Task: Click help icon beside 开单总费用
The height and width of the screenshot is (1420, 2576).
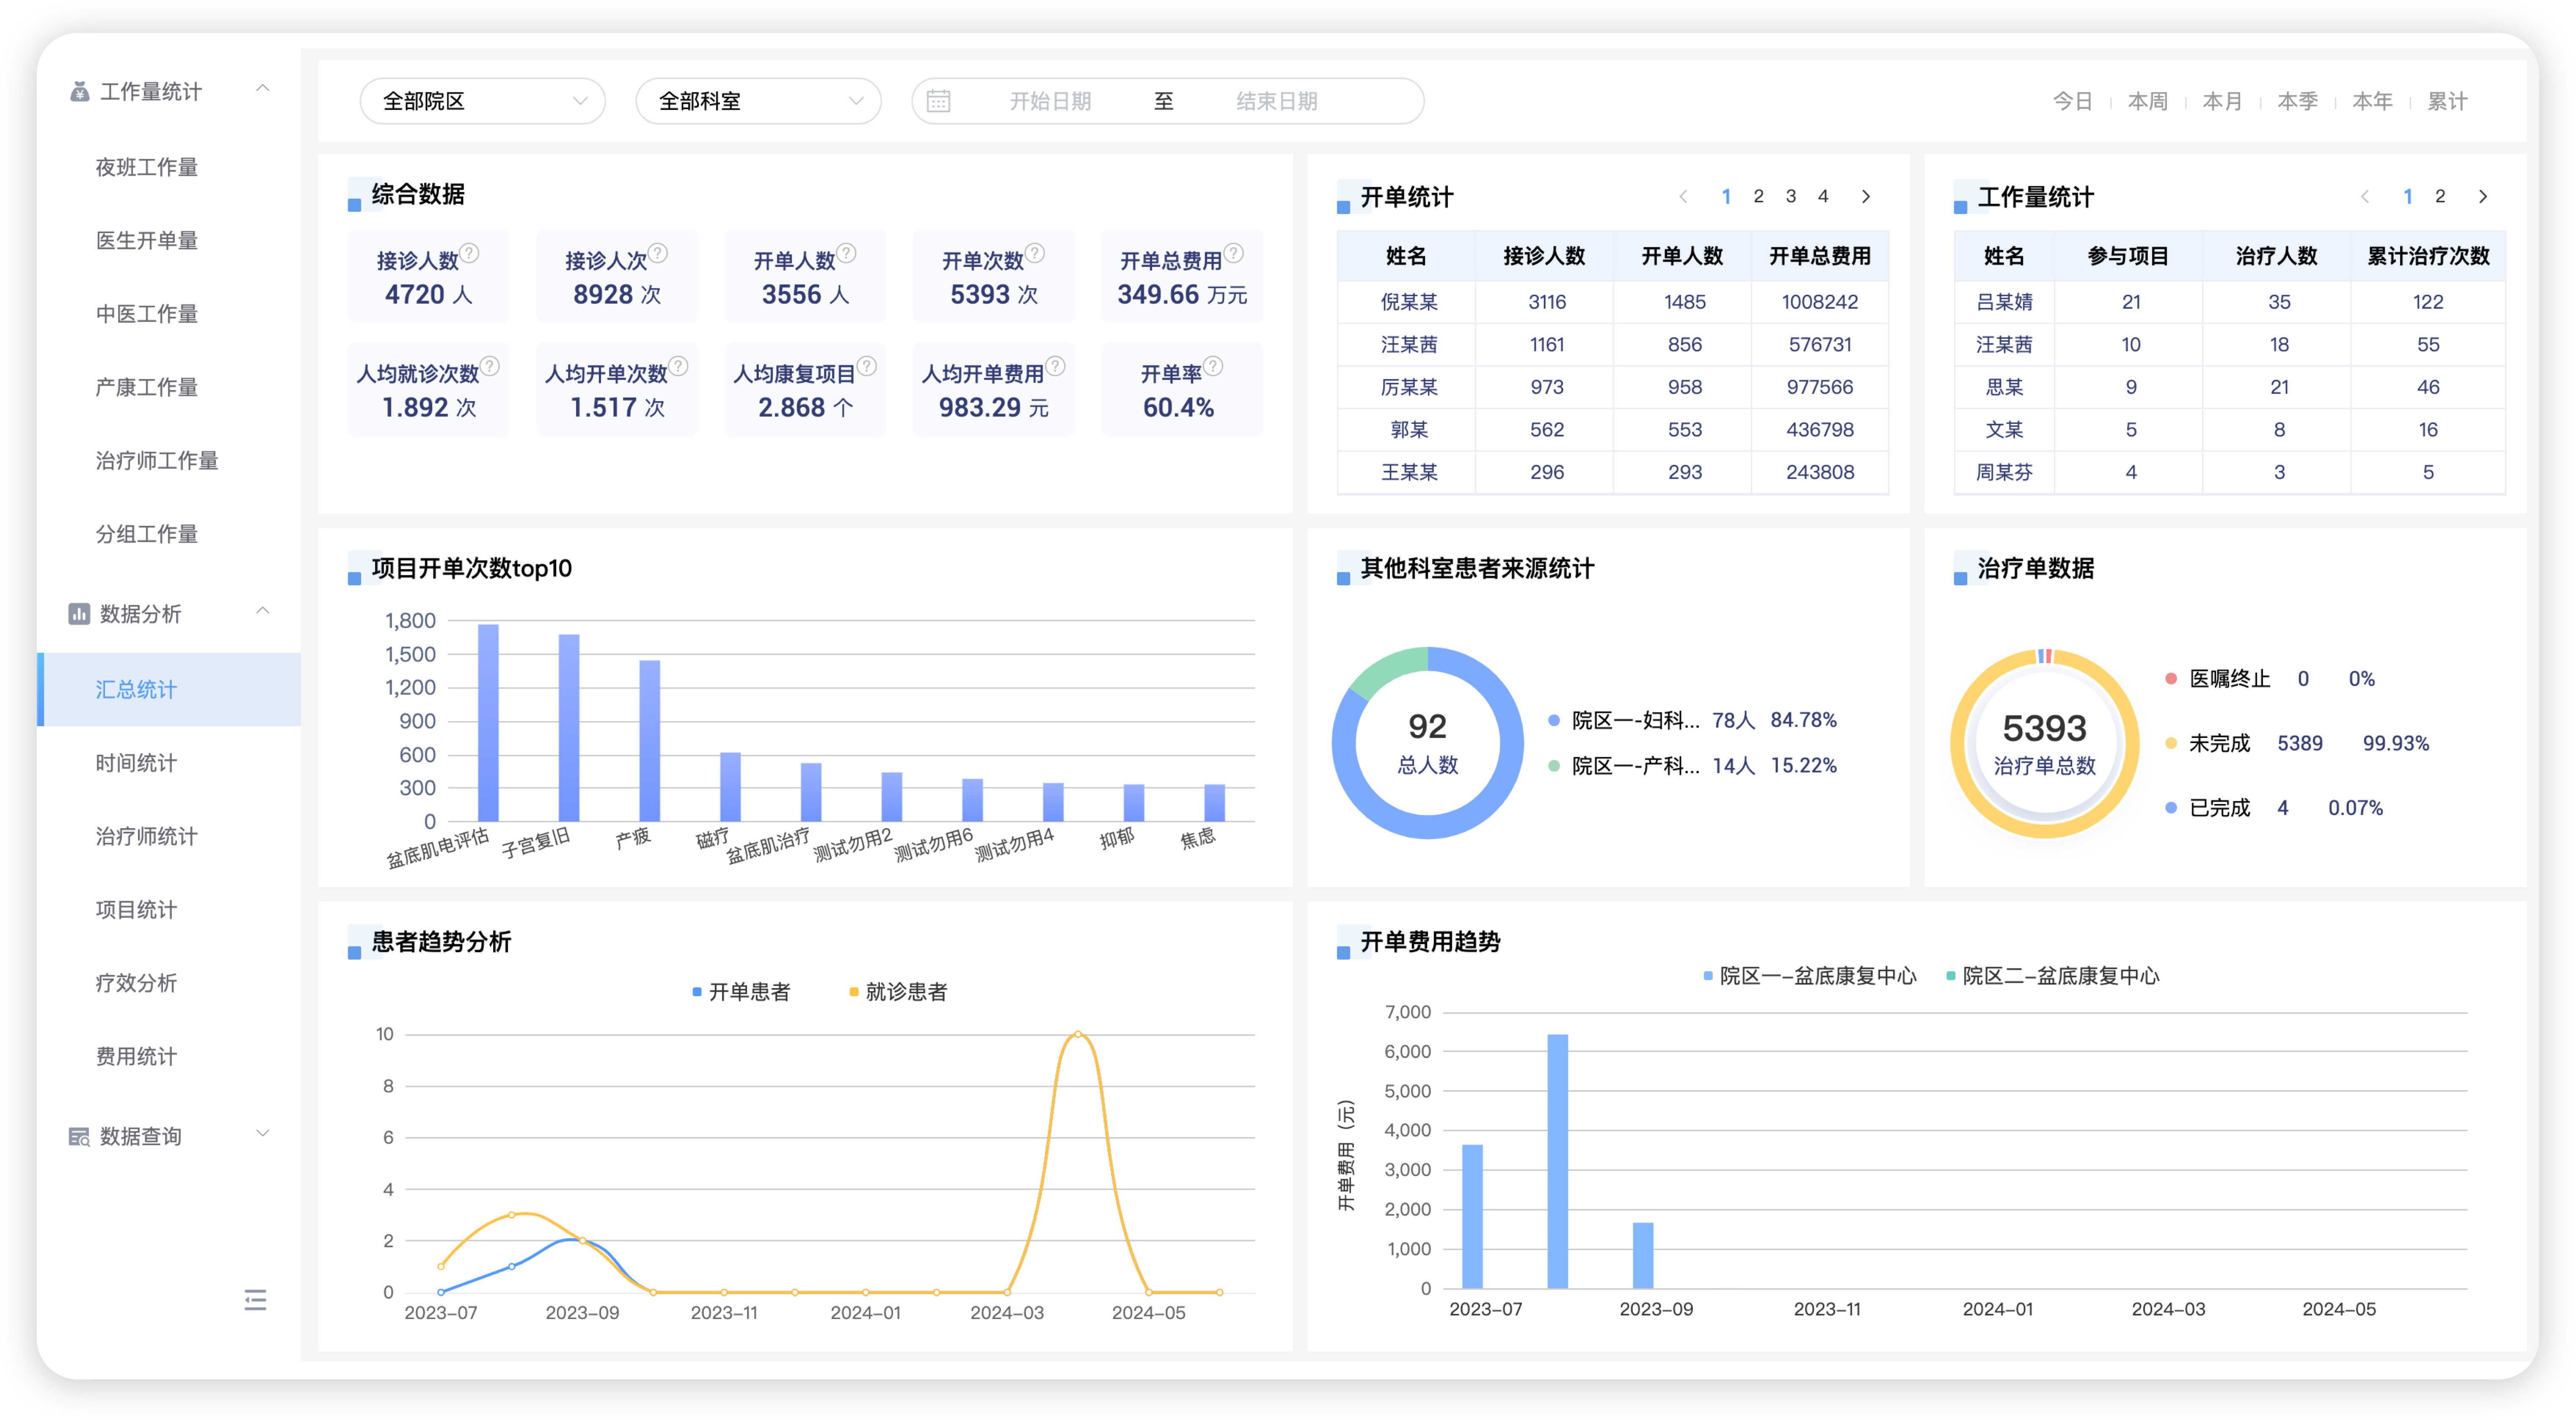Action: (x=1234, y=253)
